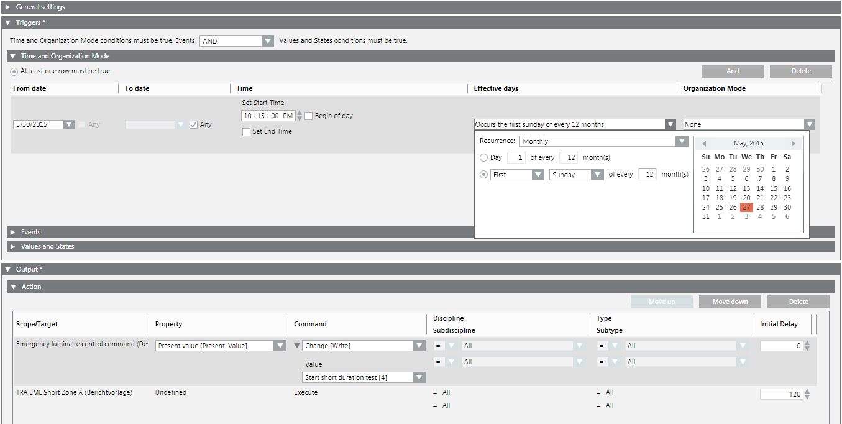
Task: Increase Initial Delay using its spinner arrow
Action: coord(807,341)
